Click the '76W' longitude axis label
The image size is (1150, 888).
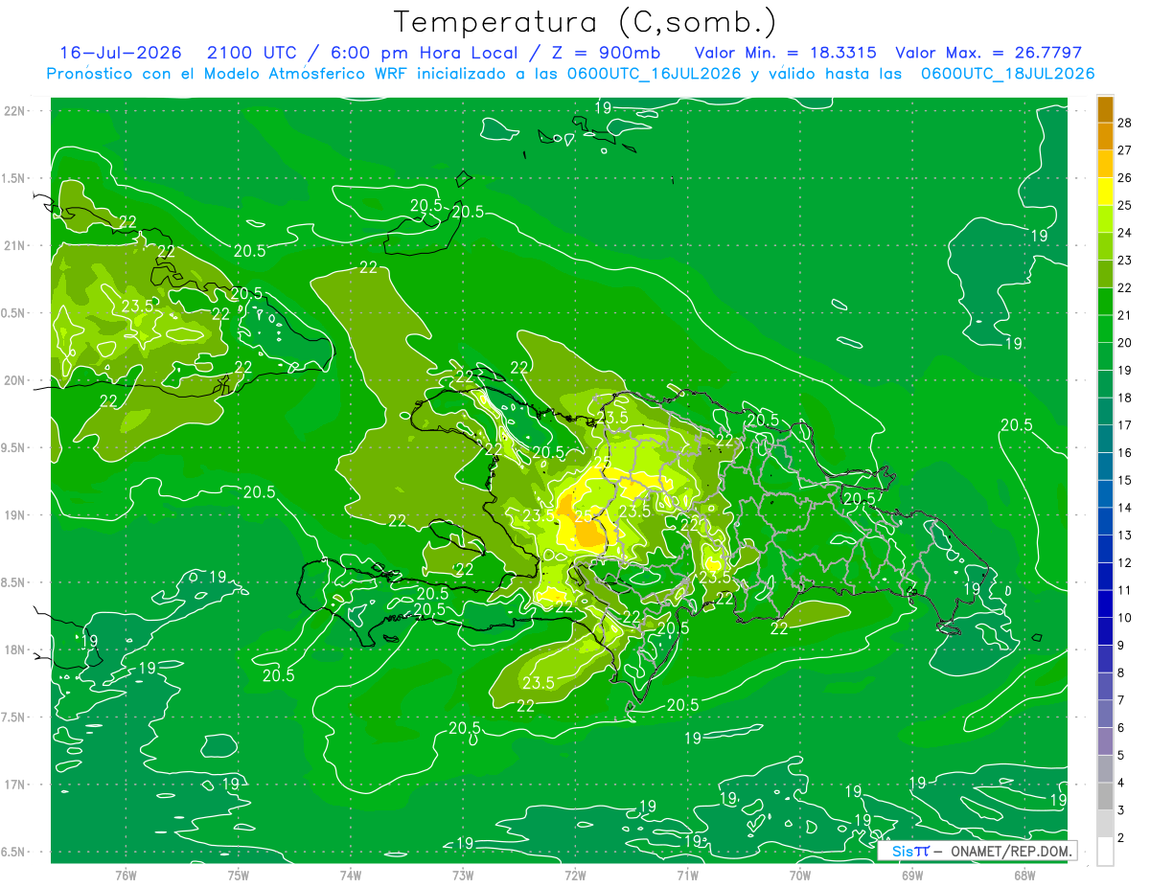click(126, 875)
